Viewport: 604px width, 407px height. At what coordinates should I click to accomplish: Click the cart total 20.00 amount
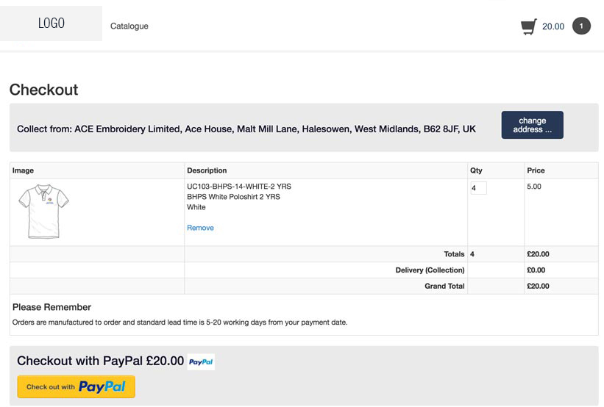click(x=553, y=27)
